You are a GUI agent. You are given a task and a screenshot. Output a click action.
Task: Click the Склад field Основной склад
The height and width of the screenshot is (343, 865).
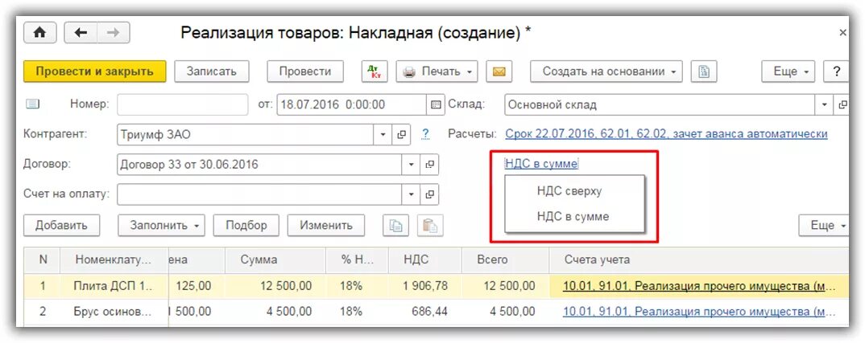[660, 104]
